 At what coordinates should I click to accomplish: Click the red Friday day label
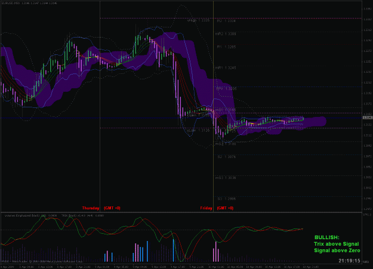tap(206, 208)
